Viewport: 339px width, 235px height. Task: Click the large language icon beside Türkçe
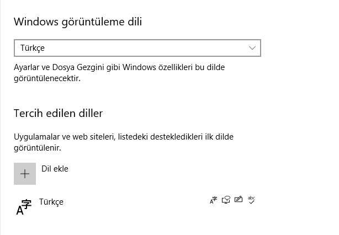point(23,207)
